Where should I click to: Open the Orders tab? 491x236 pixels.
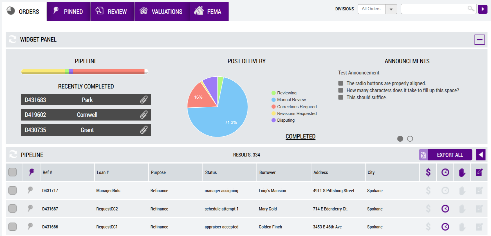pyautogui.click(x=24, y=12)
